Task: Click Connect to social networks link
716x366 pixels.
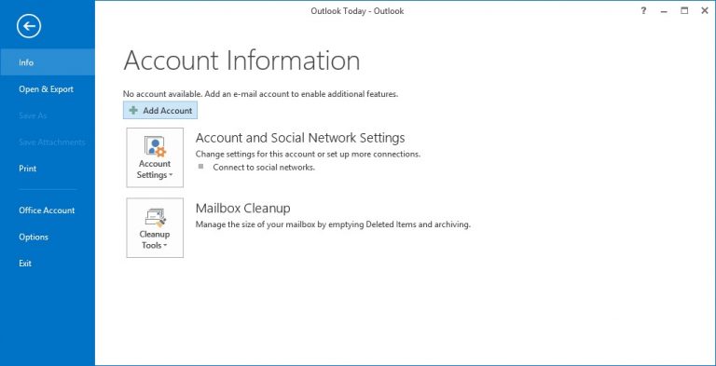Action: pyautogui.click(x=264, y=167)
